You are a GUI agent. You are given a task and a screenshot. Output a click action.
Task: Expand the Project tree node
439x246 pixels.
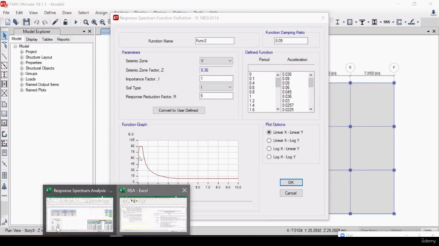[x=21, y=52]
